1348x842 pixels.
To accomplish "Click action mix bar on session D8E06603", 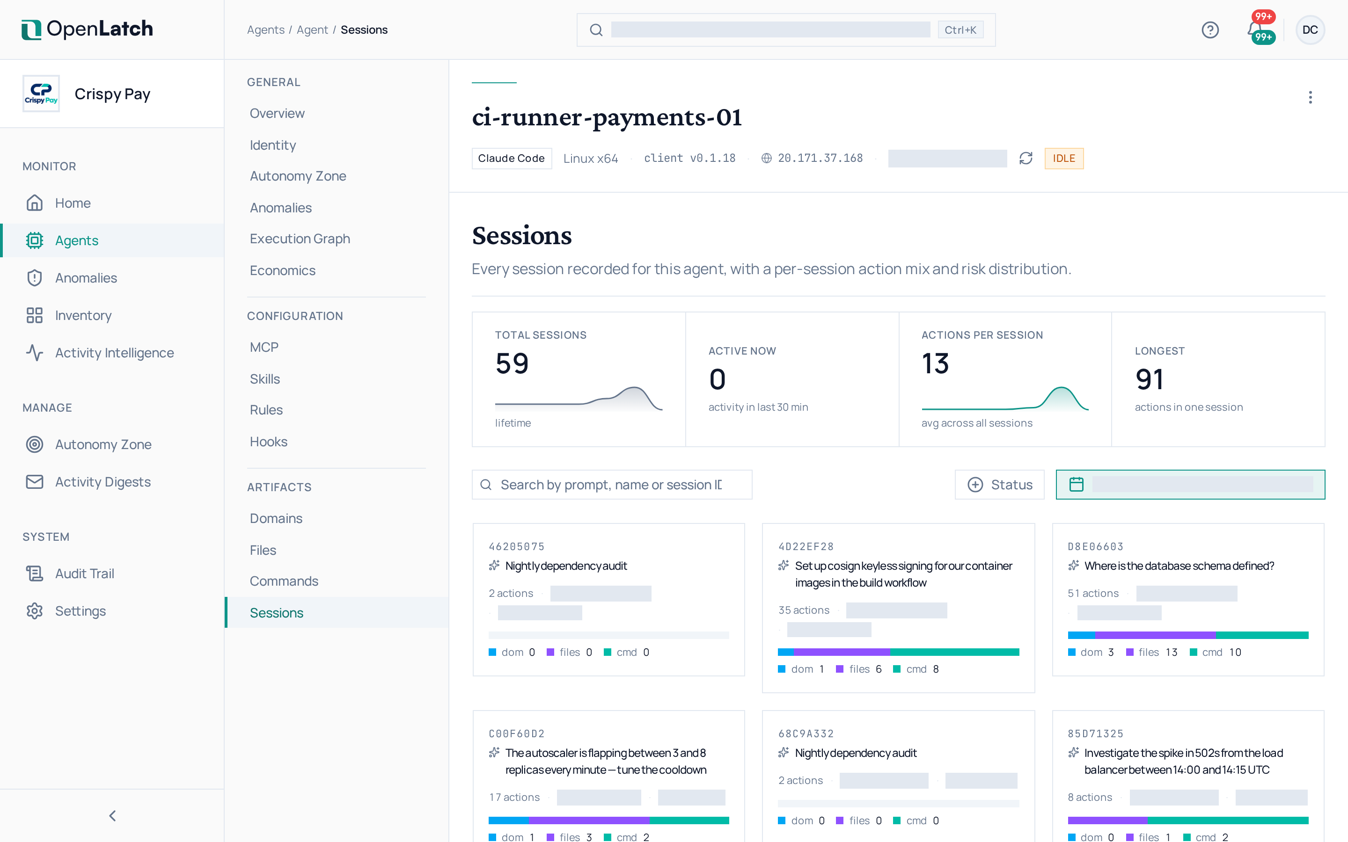I will (1187, 635).
